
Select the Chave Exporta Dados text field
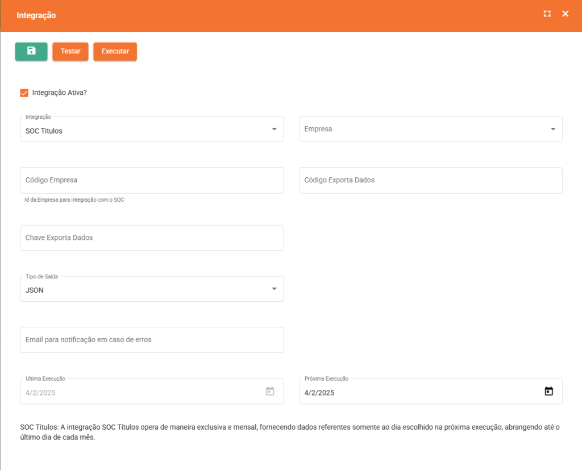[x=152, y=238]
